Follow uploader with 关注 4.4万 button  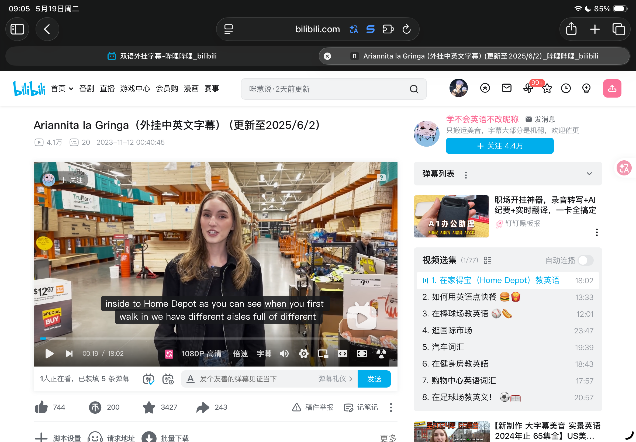pos(499,146)
